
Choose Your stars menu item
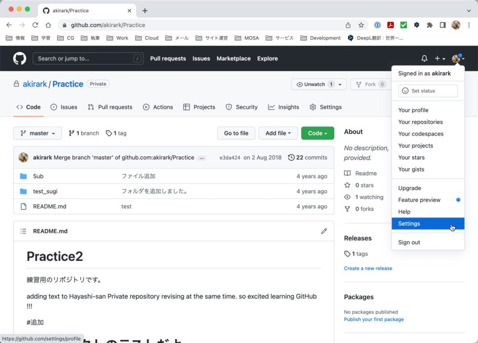(x=428, y=158)
